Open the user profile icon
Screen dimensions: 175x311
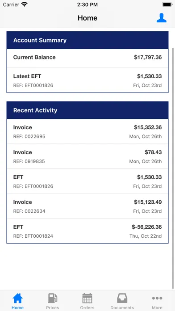coord(162,18)
